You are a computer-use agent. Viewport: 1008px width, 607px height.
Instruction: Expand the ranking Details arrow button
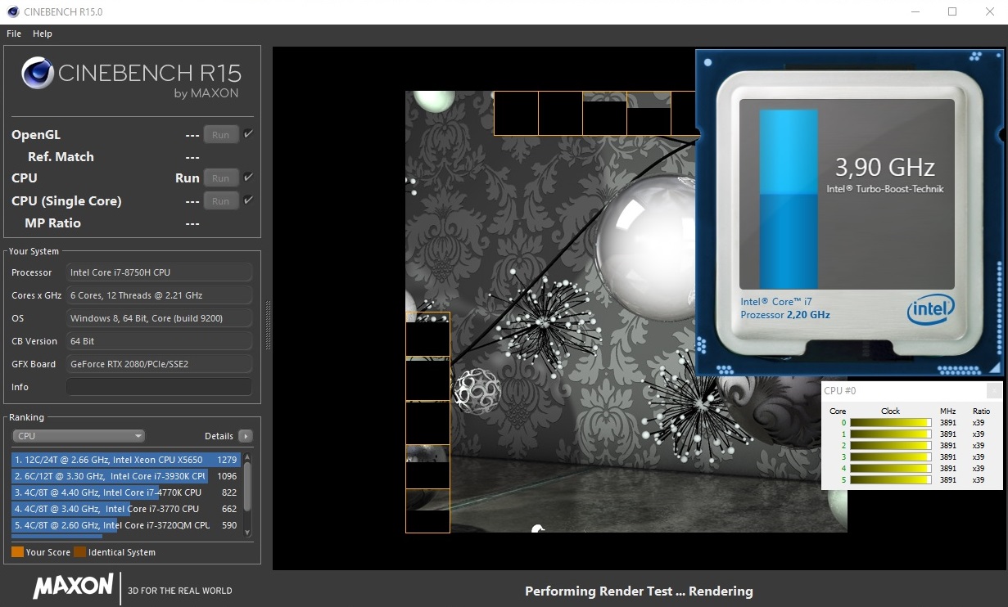click(245, 436)
